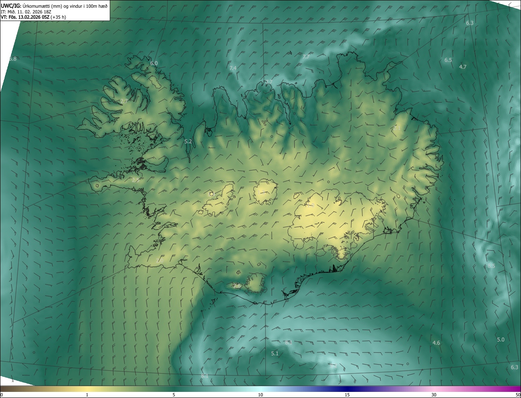Viewport: 521px width, 398px height.
Task: Click the 5.8 value label on the map
Action: tap(13, 59)
